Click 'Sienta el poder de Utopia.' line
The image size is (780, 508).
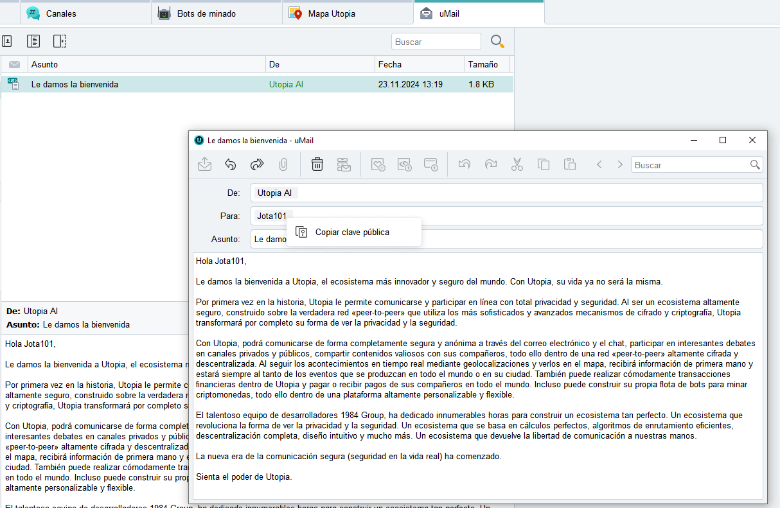click(x=244, y=477)
